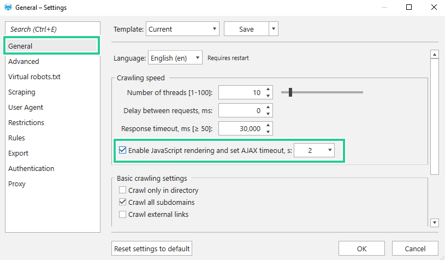This screenshot has width=445, height=260.
Task: Click the threads slider handle
Action: pyautogui.click(x=290, y=92)
